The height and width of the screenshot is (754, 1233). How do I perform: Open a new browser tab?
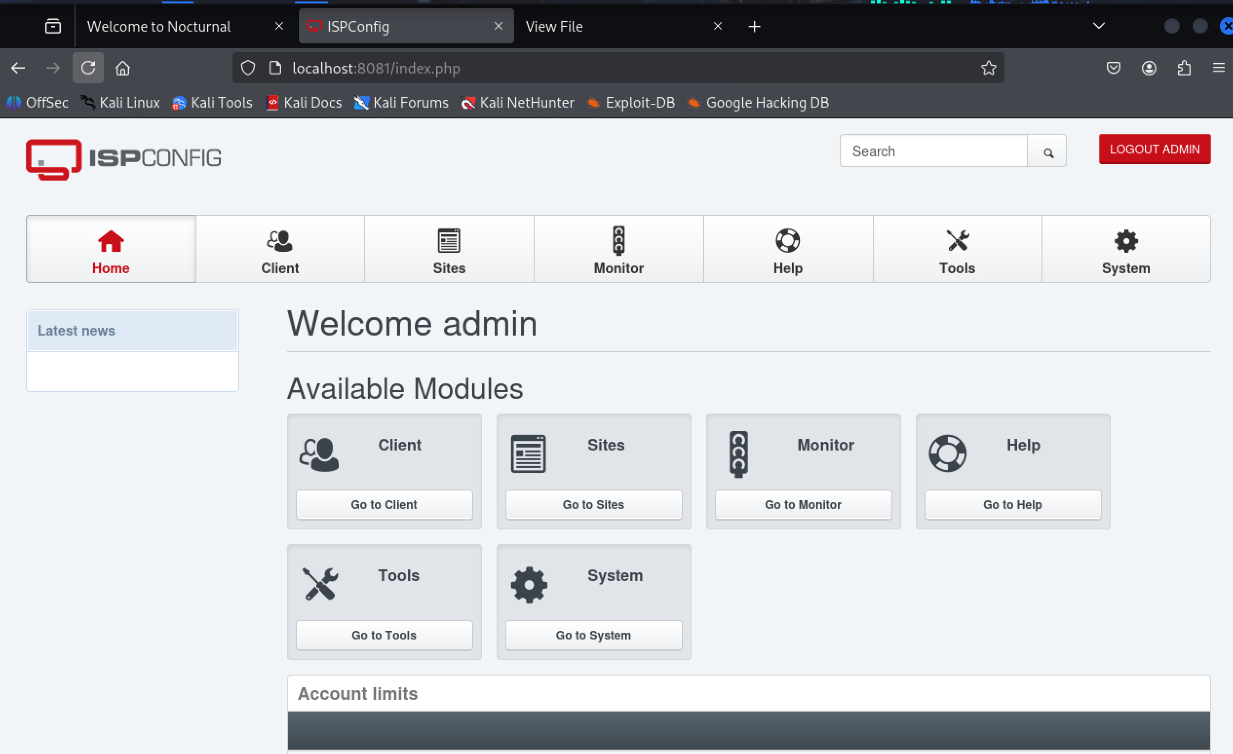(x=754, y=26)
